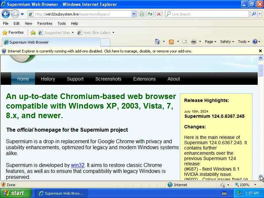
Task: Go to the History page link
Action: [48, 79]
